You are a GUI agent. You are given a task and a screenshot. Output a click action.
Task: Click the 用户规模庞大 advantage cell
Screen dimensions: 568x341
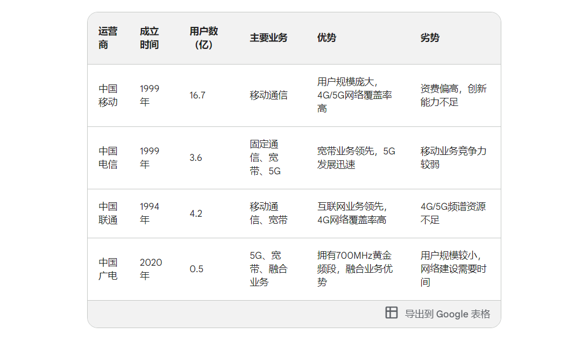[354, 95]
